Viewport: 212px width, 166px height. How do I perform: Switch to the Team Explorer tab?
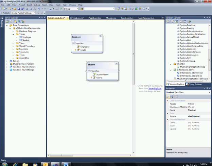pyautogui.click(x=194, y=84)
